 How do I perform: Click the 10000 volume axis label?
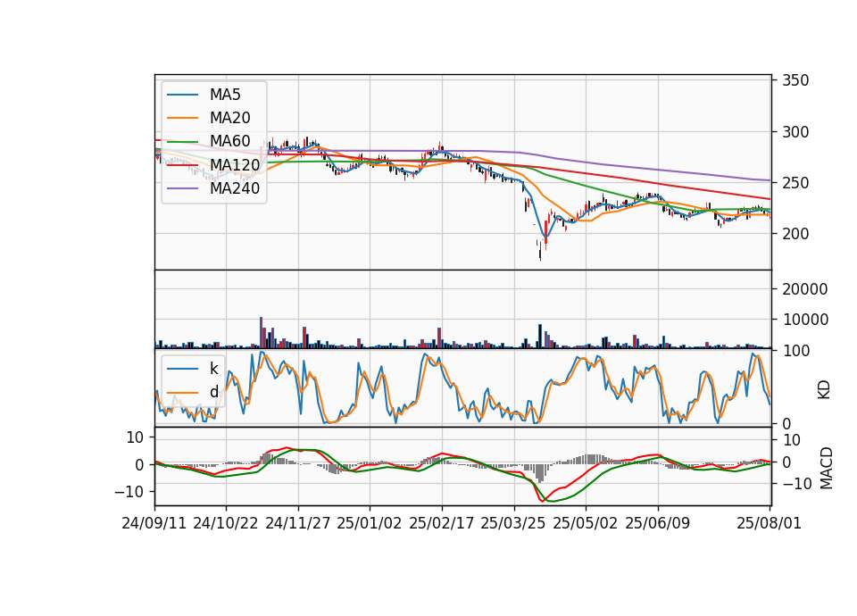click(804, 320)
